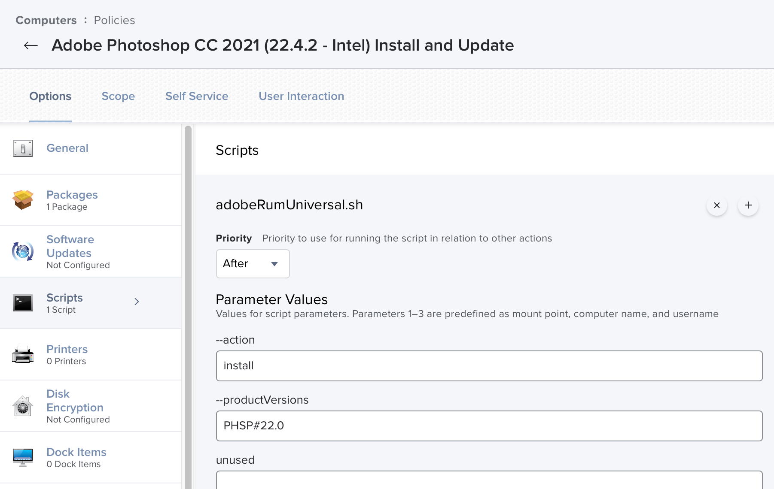This screenshot has height=489, width=774.
Task: Open the Self Service tab
Action: (x=197, y=96)
